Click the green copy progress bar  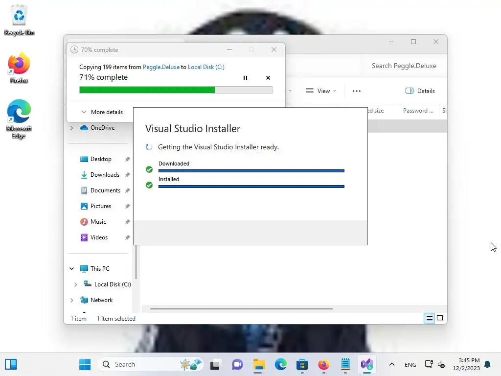click(176, 90)
